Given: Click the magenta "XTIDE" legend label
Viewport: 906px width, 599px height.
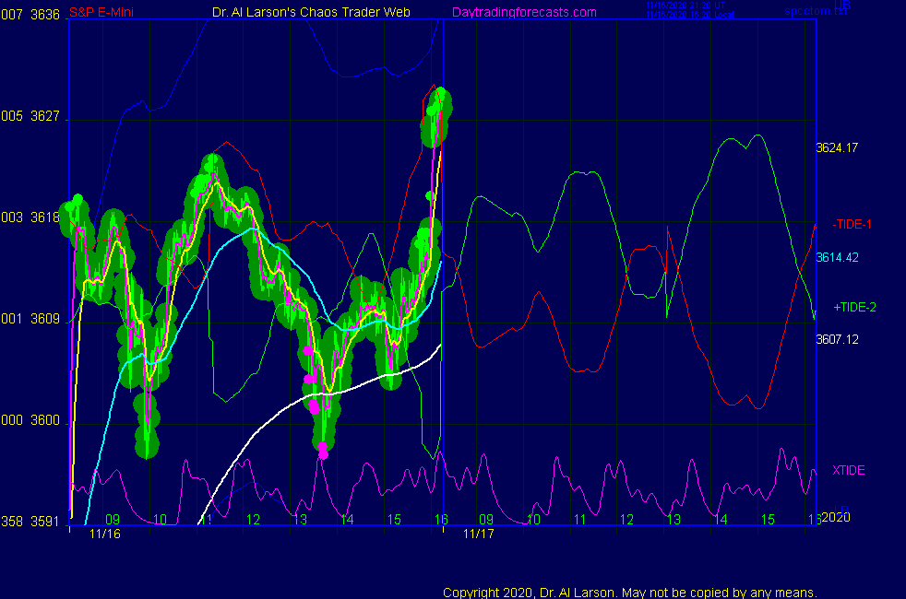Looking at the screenshot, I should pyautogui.click(x=848, y=470).
